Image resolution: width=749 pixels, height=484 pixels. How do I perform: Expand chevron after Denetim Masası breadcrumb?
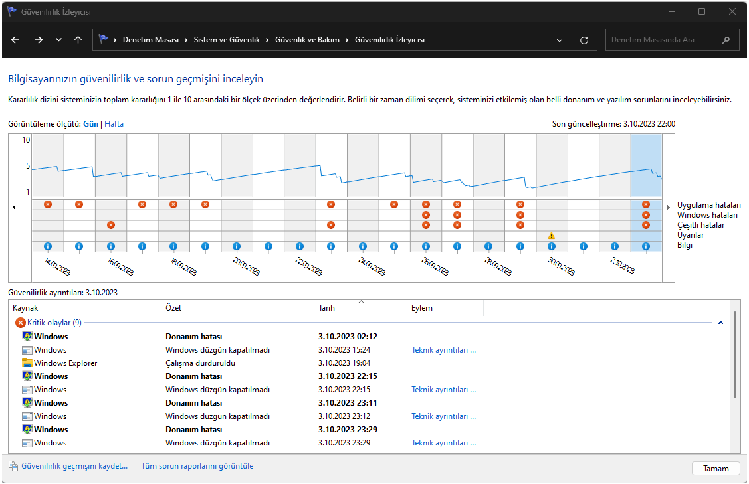[x=186, y=40]
